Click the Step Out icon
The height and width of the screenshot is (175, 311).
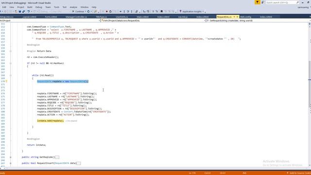pyautogui.click(x=132, y=12)
